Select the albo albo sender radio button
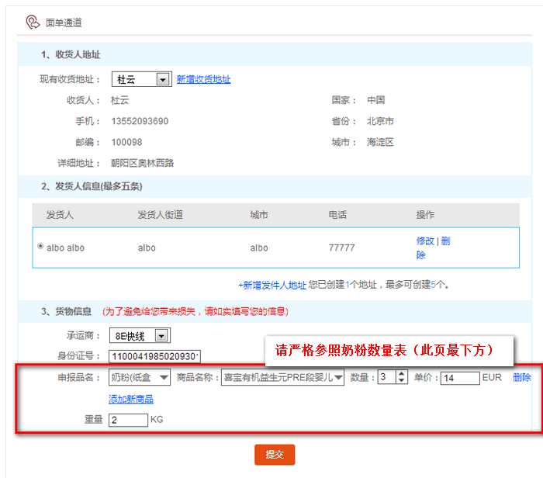543x478 pixels. click(x=40, y=247)
